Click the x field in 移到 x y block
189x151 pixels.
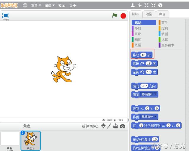147,108
